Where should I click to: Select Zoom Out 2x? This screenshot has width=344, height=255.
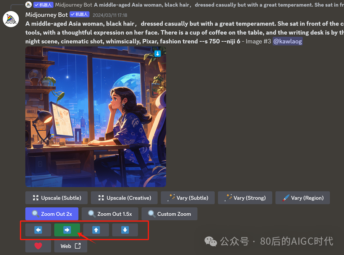coord(52,214)
